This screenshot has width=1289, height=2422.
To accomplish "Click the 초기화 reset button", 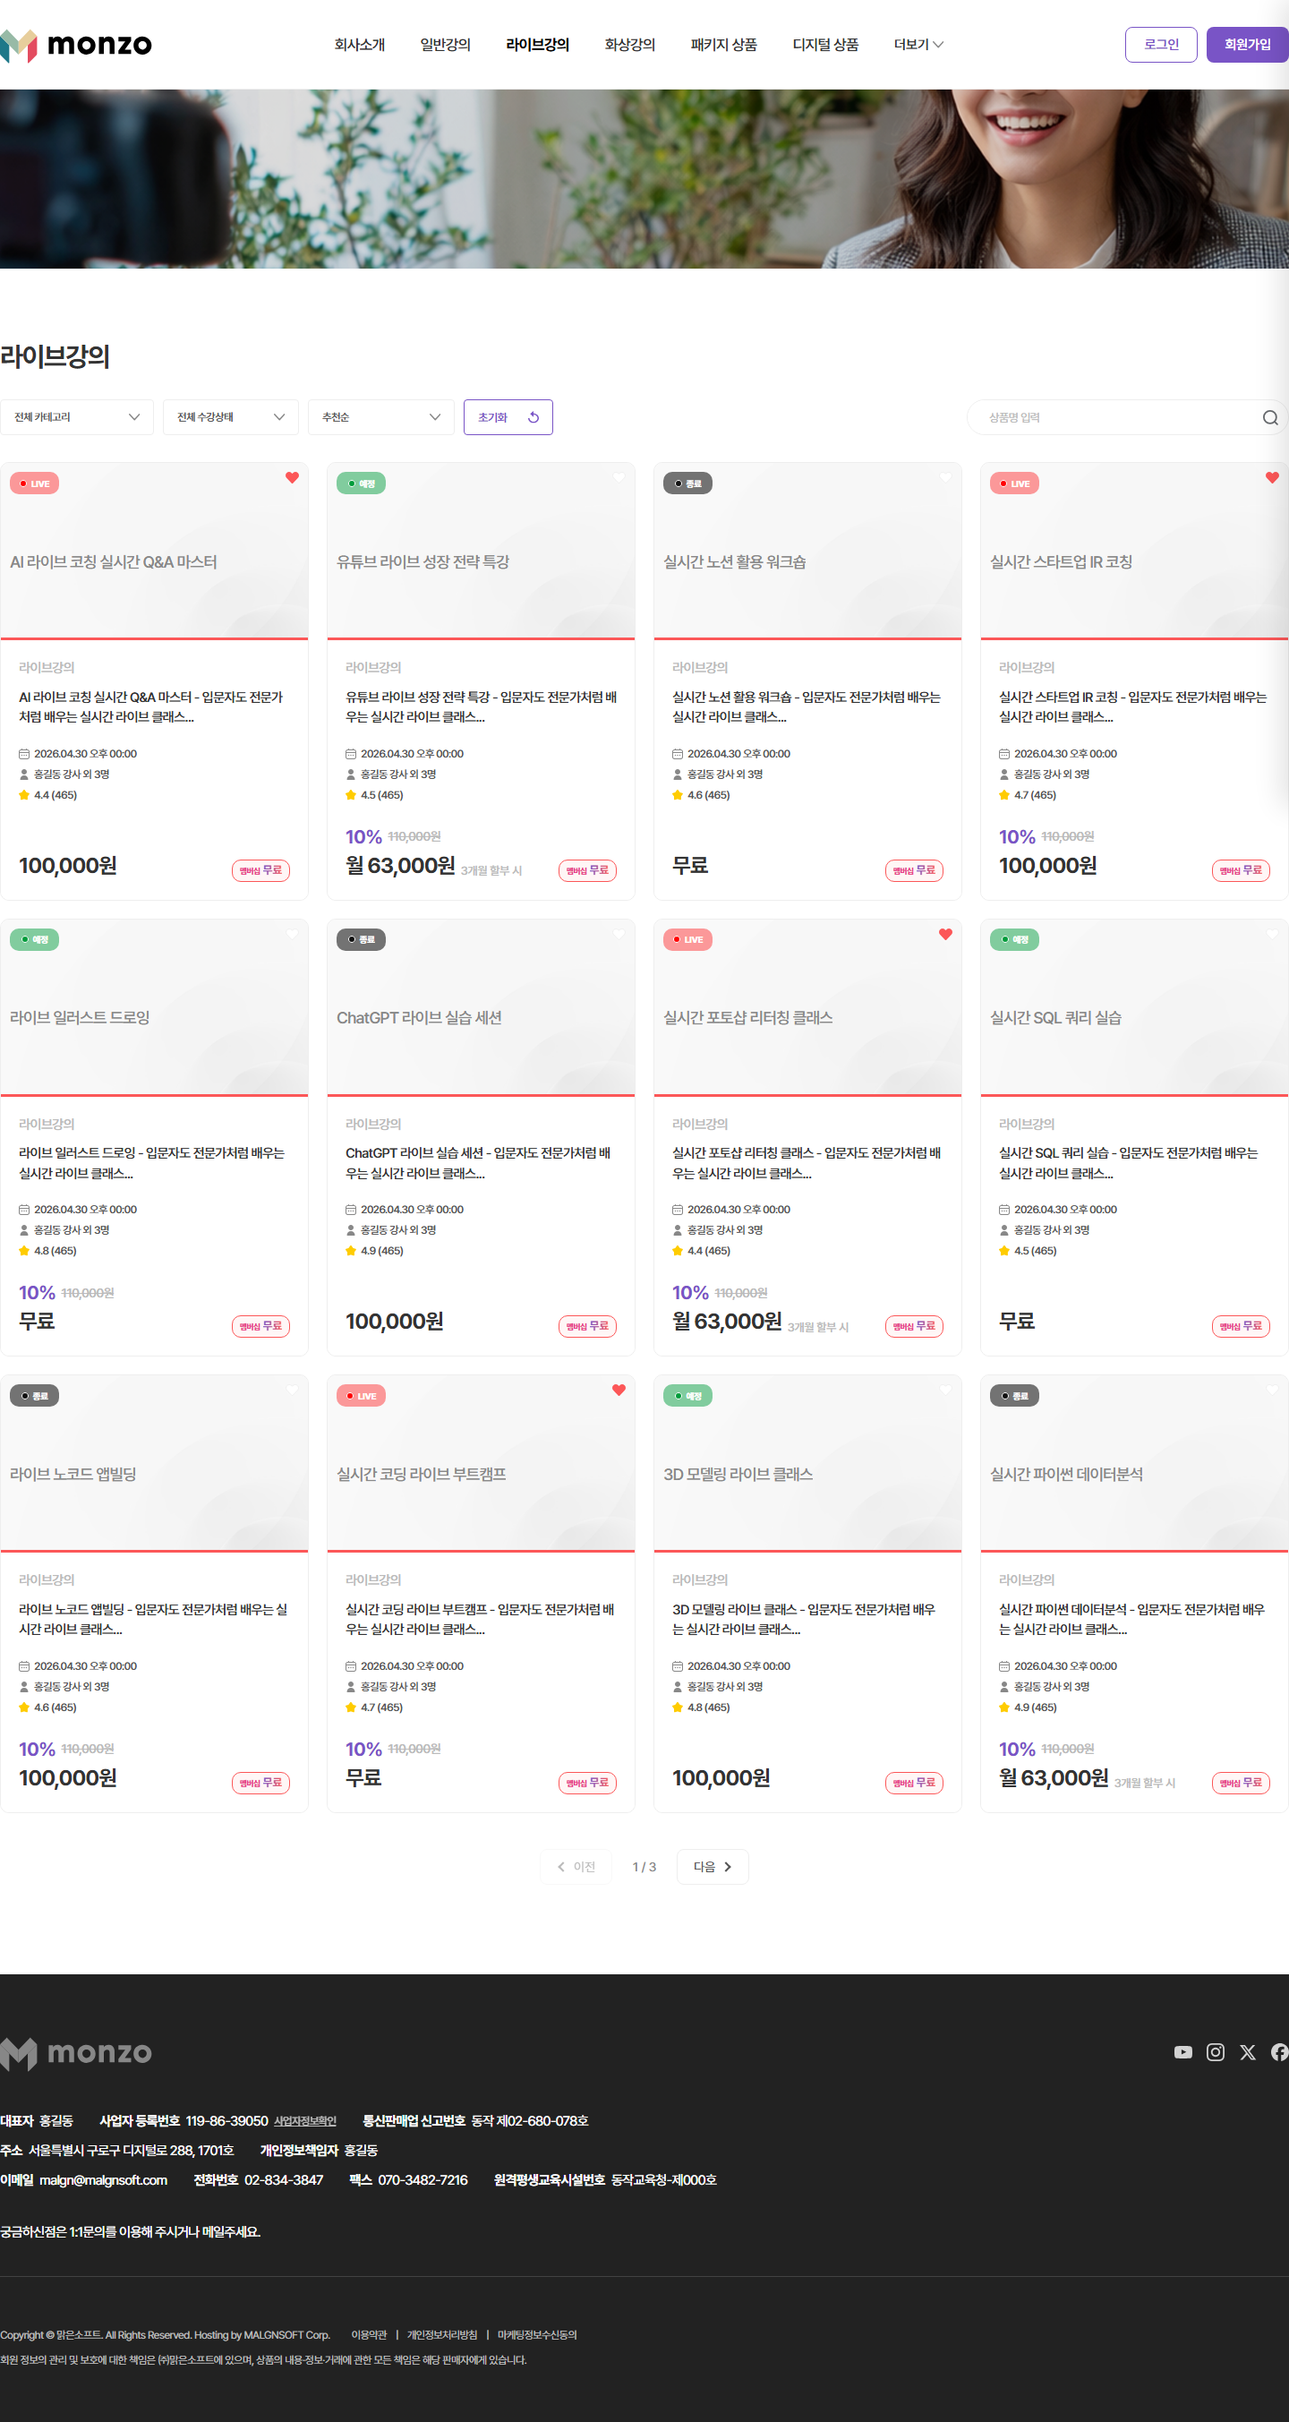I will click(x=508, y=417).
